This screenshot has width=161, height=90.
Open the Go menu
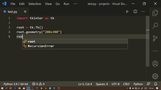point(58,4)
